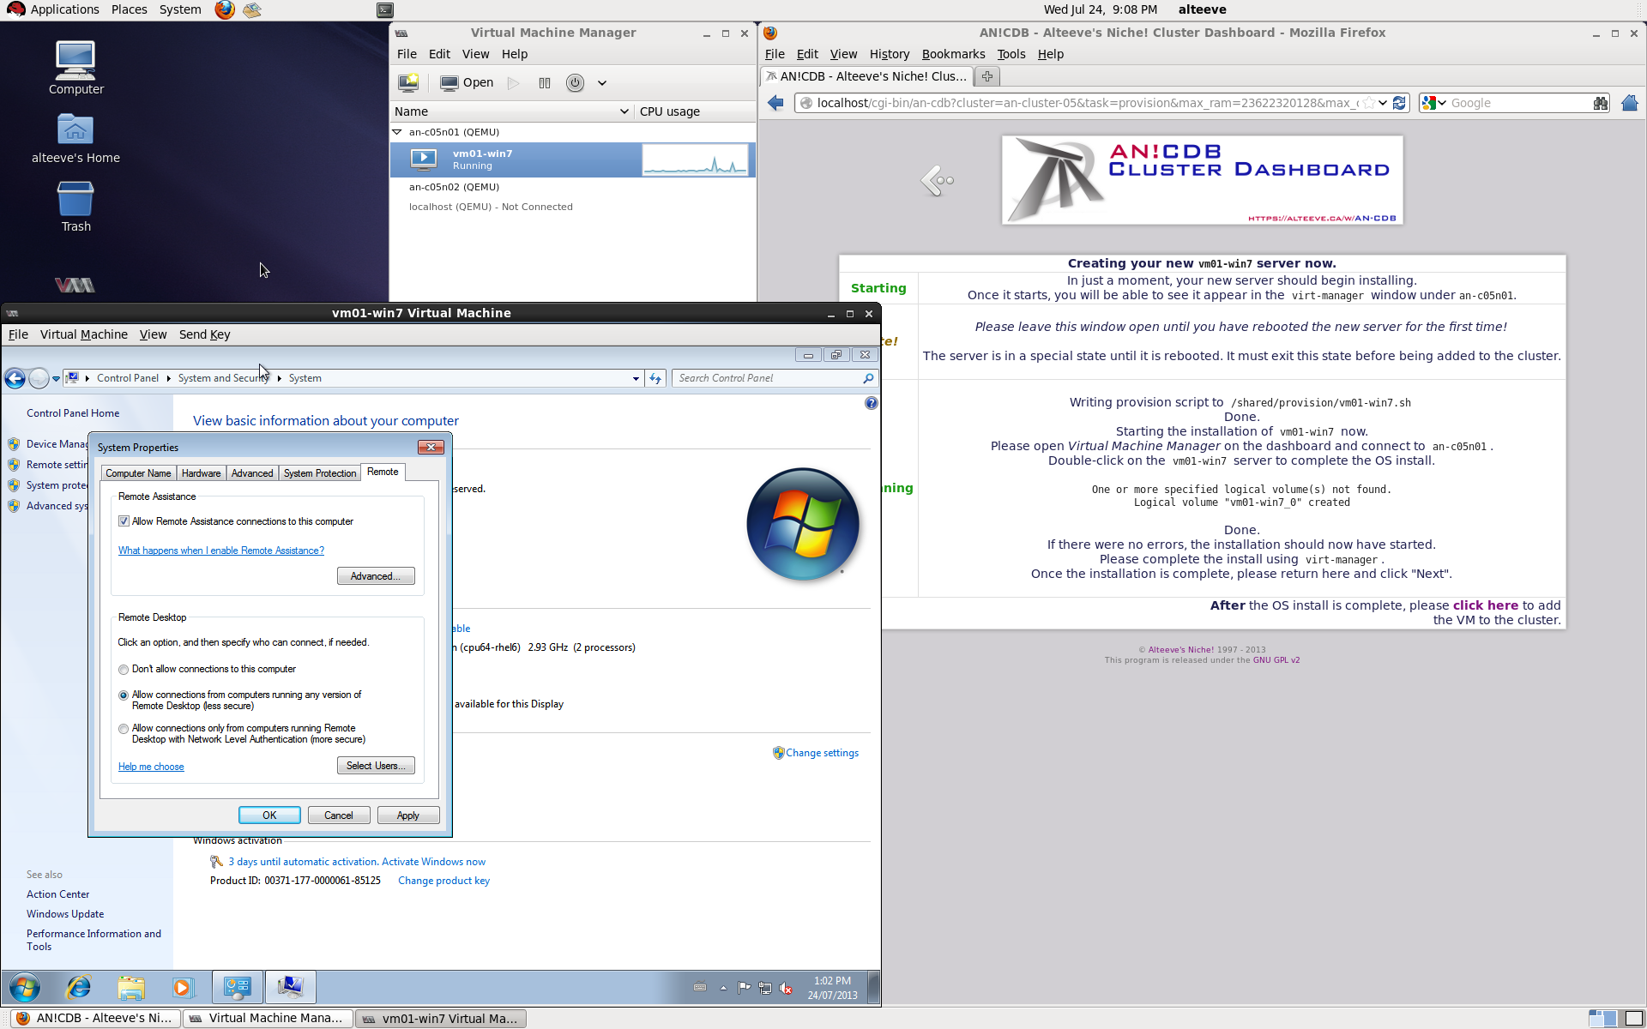The width and height of the screenshot is (1647, 1029).
Task: Click Search Control Panel field
Action: click(768, 378)
